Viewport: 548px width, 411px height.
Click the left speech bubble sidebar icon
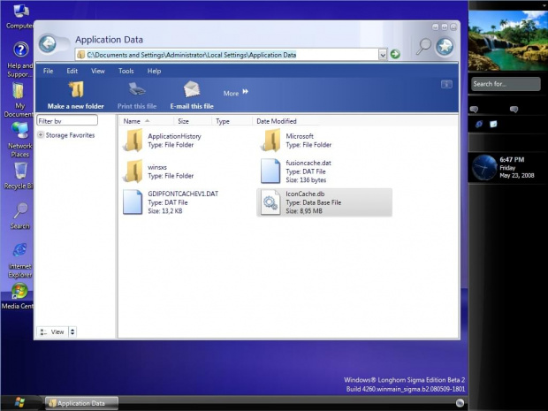click(x=474, y=110)
